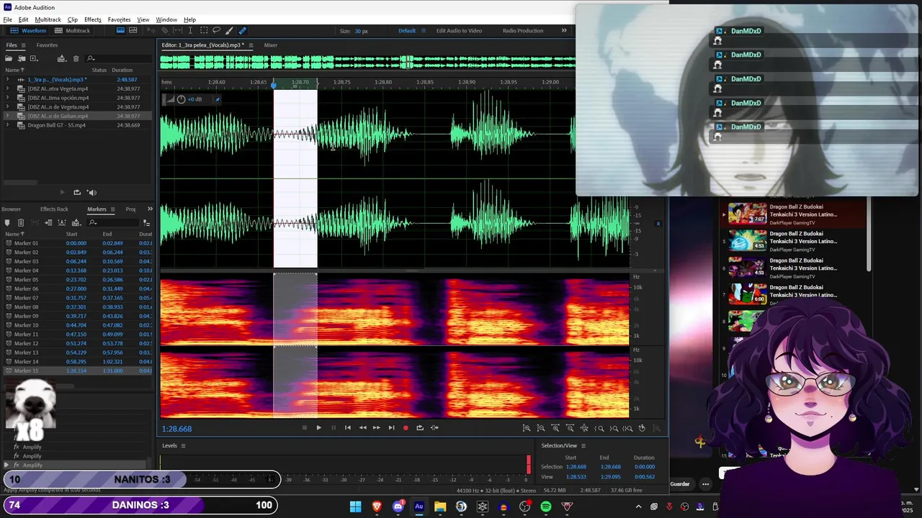Open Markers panel options menu
922x518 pixels.
(x=112, y=209)
